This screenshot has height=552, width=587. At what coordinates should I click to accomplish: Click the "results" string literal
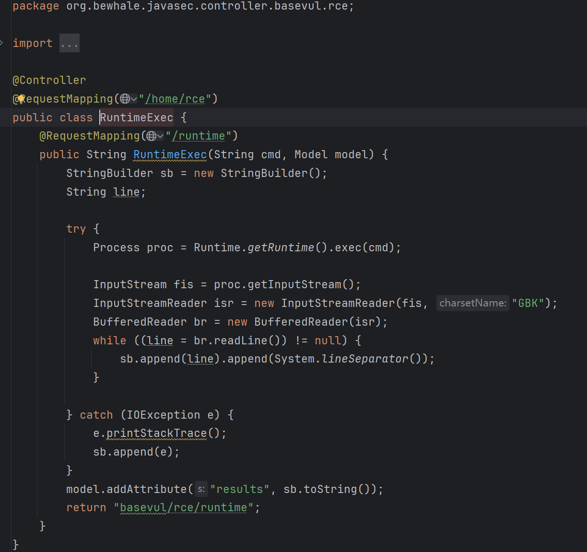(x=240, y=489)
